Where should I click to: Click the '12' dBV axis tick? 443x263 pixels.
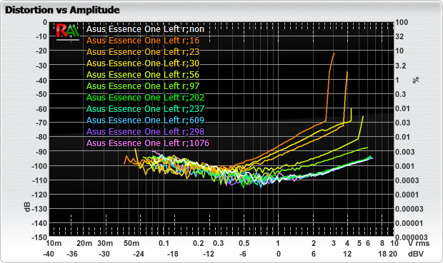[x=347, y=254]
